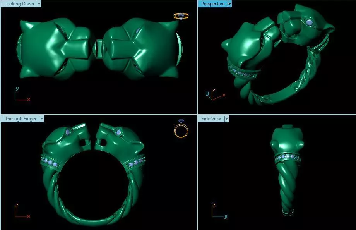Click the ZX axis indicator in Through Finger view

pos(22,211)
